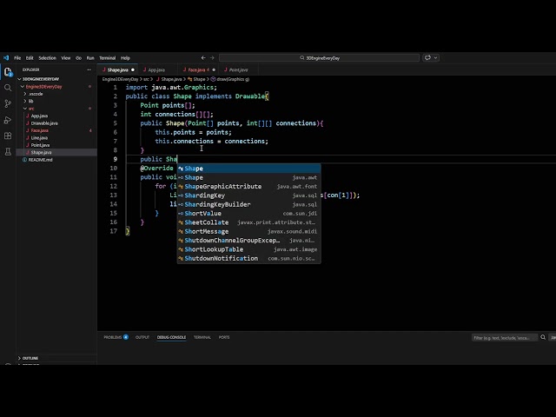Open the Testing flask view

click(8, 152)
